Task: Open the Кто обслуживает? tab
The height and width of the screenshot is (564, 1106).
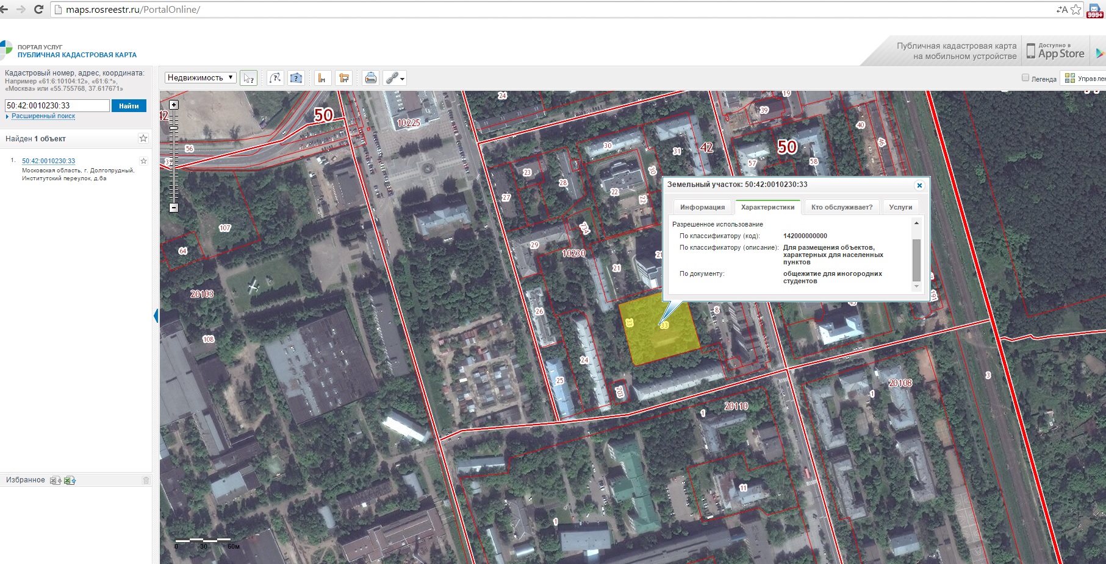Action: [x=841, y=207]
